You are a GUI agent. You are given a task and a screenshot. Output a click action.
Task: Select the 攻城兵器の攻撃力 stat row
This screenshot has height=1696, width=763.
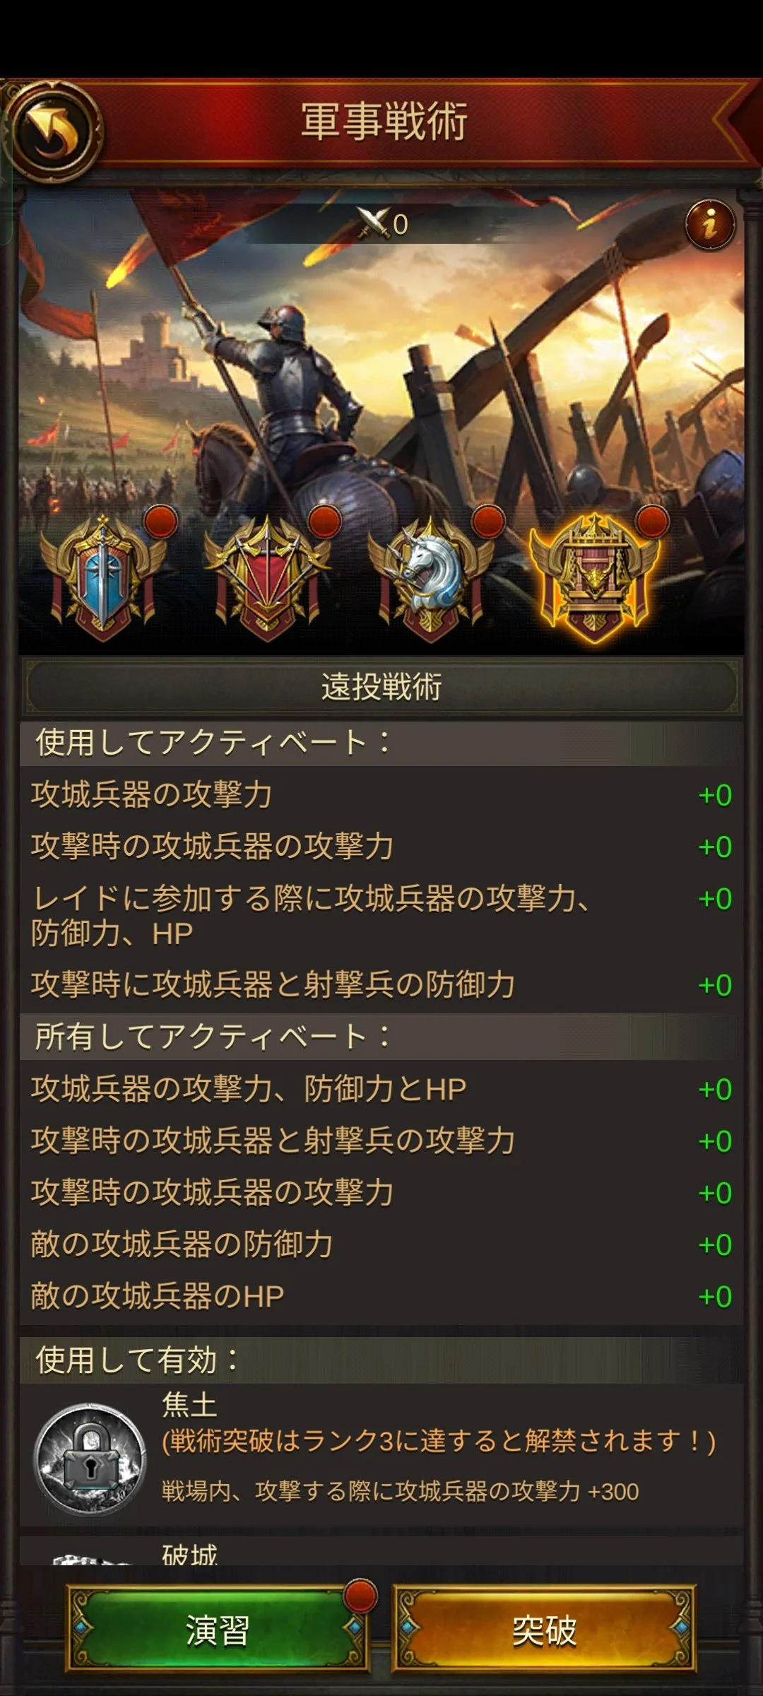381,795
